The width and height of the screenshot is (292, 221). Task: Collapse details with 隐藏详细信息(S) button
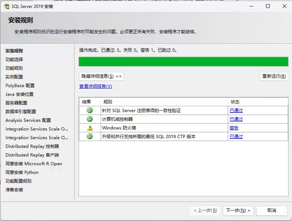101,76
